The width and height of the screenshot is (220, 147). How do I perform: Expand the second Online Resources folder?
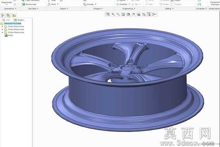click(x=2, y=29)
